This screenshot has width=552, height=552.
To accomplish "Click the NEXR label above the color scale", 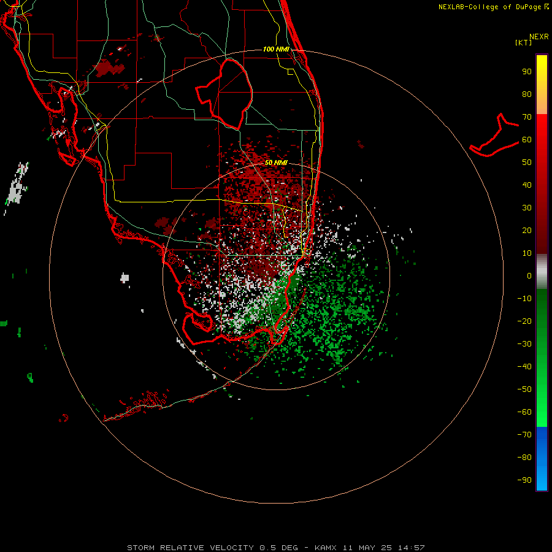I will (539, 37).
